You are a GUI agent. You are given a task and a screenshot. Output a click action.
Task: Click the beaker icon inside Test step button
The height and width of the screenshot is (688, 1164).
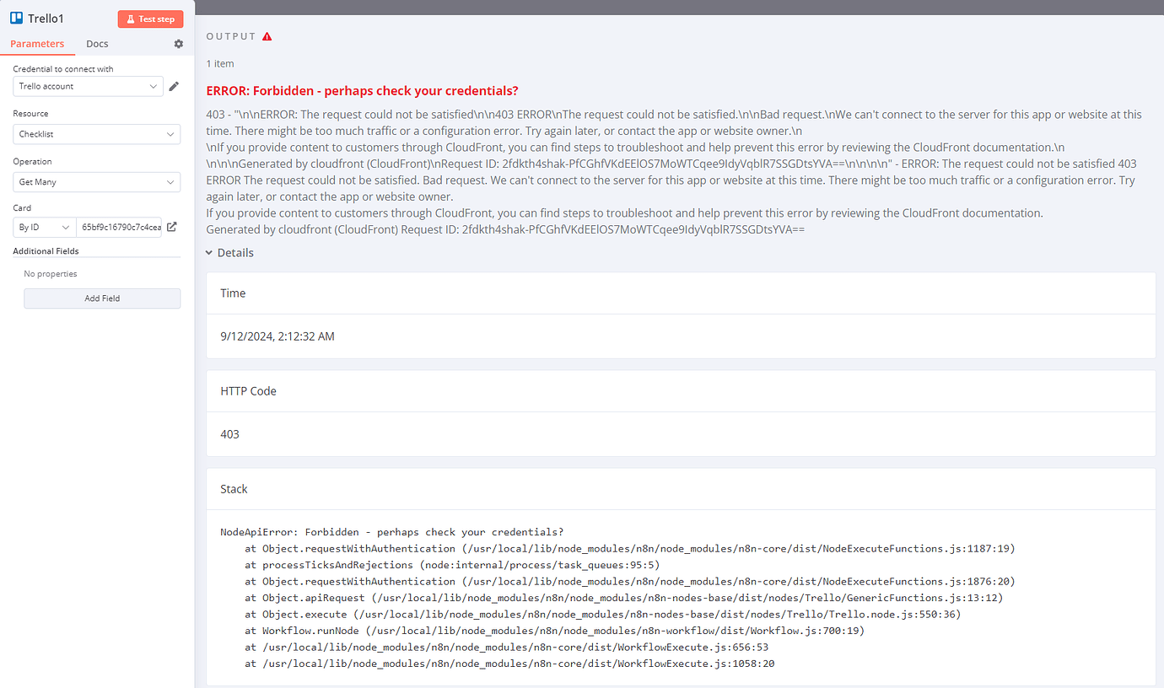pos(129,19)
